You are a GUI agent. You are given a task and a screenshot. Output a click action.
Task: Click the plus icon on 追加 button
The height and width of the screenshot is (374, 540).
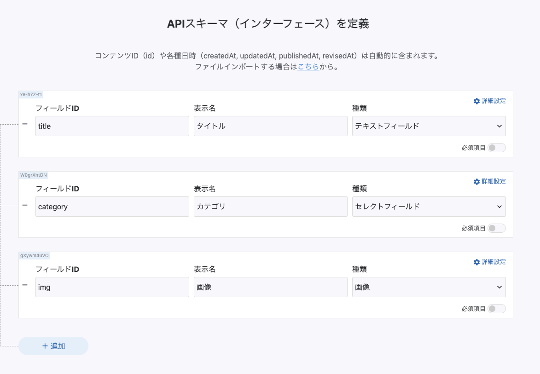45,346
